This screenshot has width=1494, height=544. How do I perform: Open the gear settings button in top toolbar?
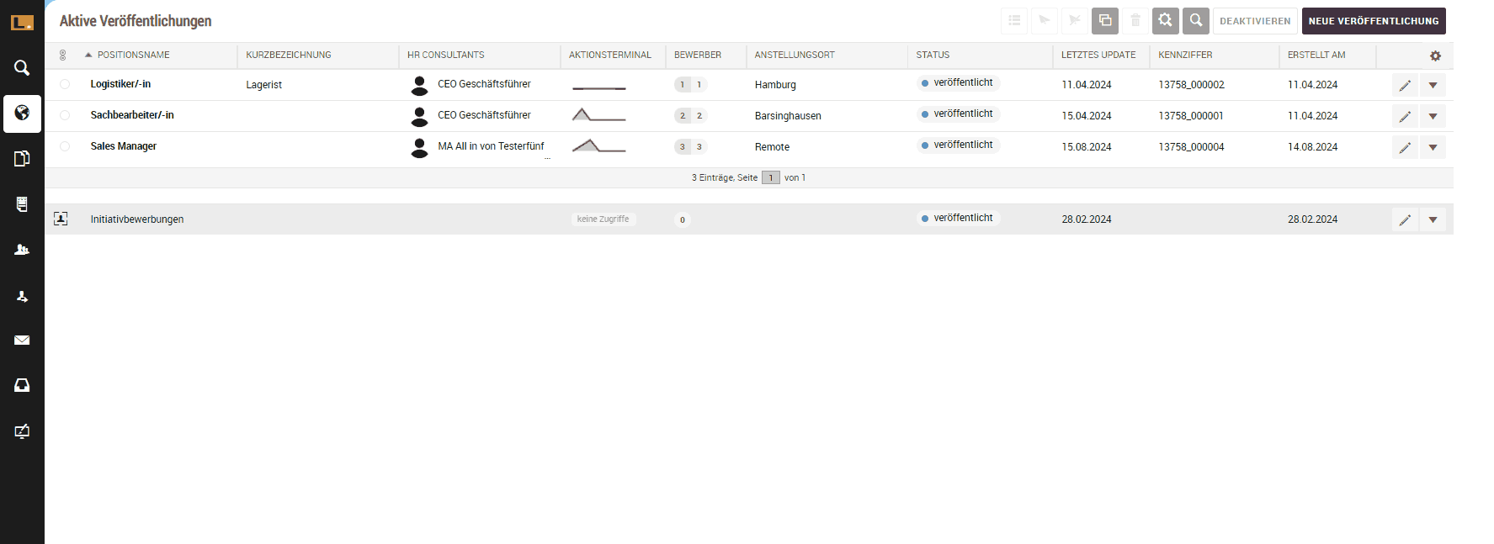[x=1165, y=21]
